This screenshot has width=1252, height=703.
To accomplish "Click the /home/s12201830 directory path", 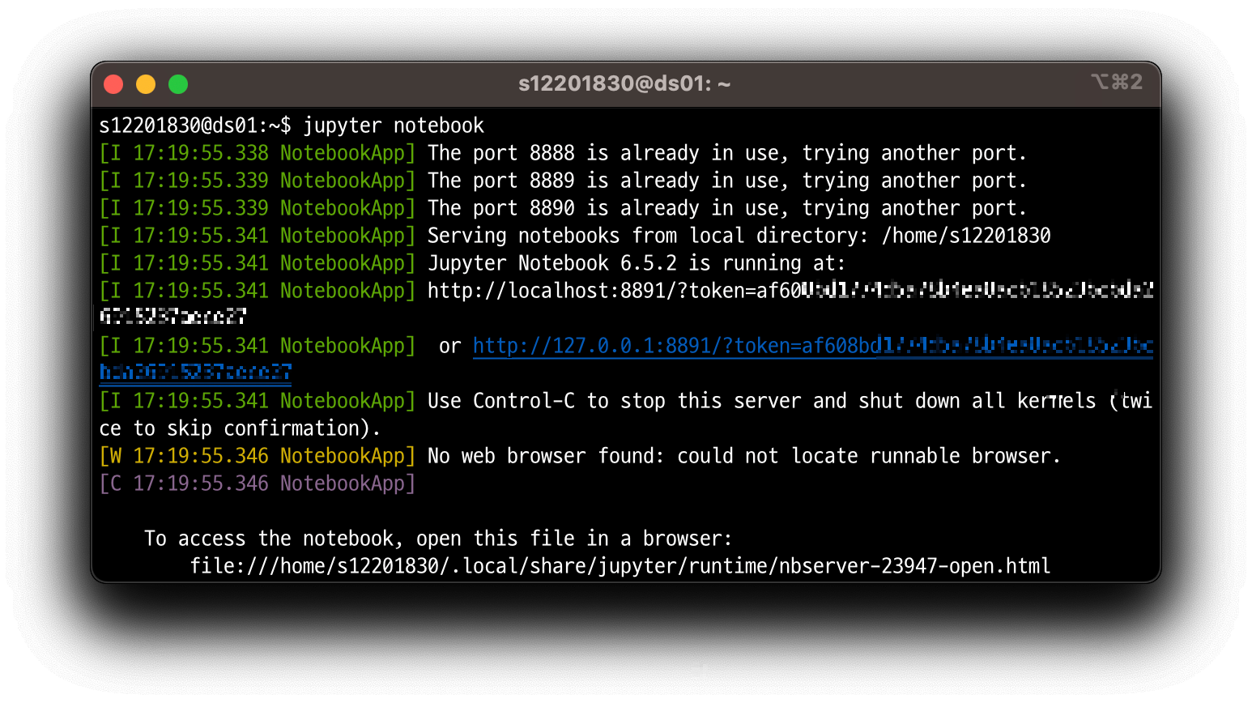I will pyautogui.click(x=966, y=236).
